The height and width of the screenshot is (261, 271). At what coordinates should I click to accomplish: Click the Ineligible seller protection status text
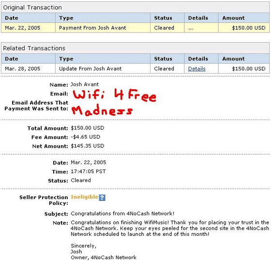tap(85, 197)
